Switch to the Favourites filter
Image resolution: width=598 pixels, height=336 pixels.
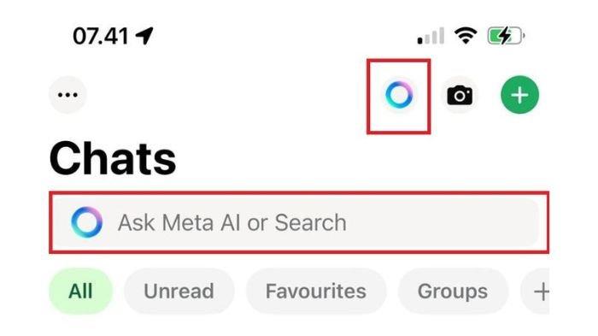pos(316,292)
